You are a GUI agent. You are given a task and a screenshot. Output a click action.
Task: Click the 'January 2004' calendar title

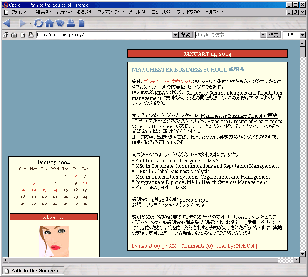click(x=53, y=162)
